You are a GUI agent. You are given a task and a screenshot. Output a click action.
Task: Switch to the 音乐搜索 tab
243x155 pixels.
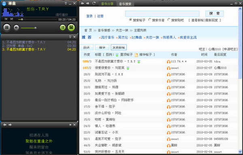125,4
